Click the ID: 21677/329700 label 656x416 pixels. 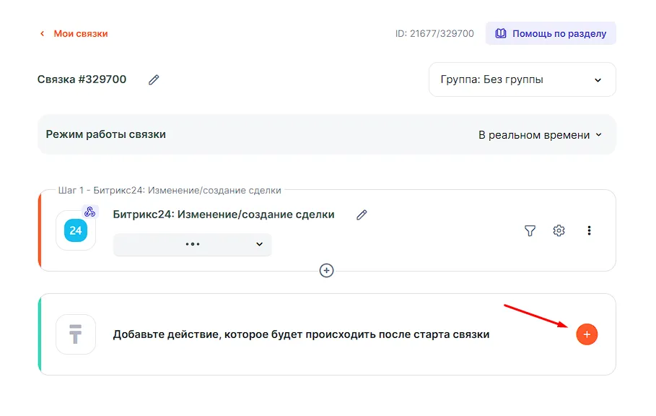(434, 33)
